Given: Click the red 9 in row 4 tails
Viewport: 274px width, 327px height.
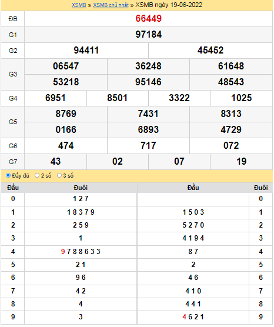Looking at the screenshot, I should pyautogui.click(x=63, y=252).
